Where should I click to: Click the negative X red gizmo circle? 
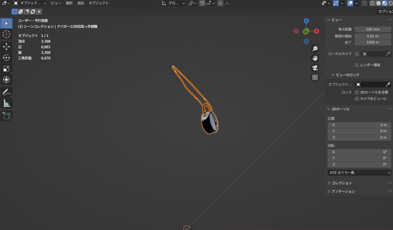[296, 31]
